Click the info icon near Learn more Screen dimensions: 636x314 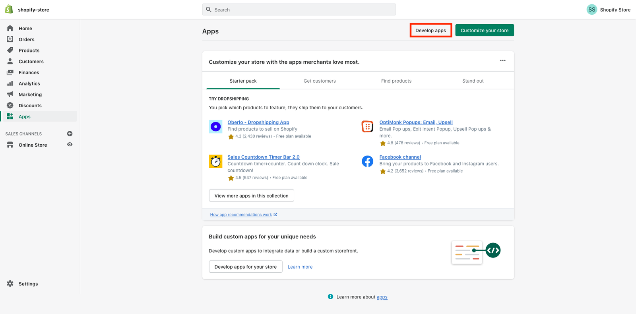coord(330,297)
